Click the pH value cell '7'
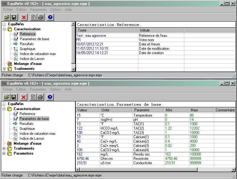The width and height of the screenshot is (237, 179). pos(87,120)
